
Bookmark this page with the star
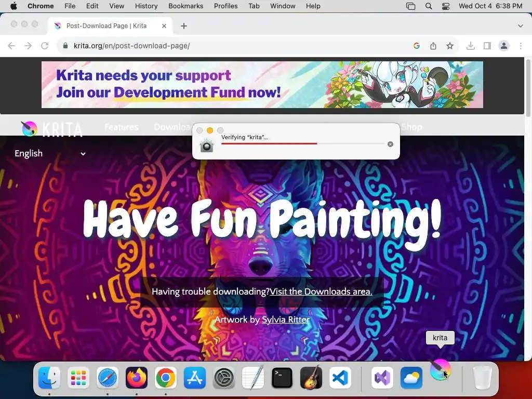click(450, 46)
